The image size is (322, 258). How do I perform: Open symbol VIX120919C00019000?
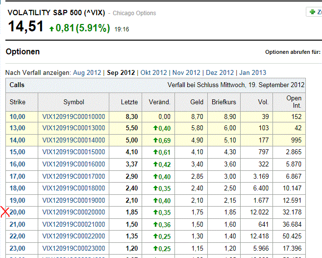click(x=74, y=200)
